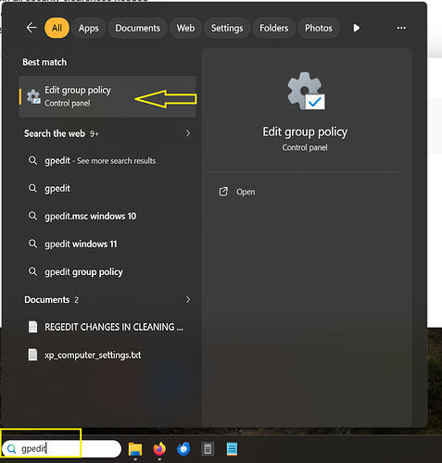Launch Firefox from the taskbar
The height and width of the screenshot is (463, 442).
pos(159,449)
